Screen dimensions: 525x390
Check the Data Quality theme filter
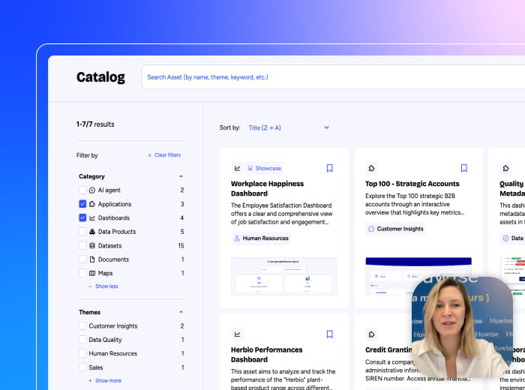82,340
